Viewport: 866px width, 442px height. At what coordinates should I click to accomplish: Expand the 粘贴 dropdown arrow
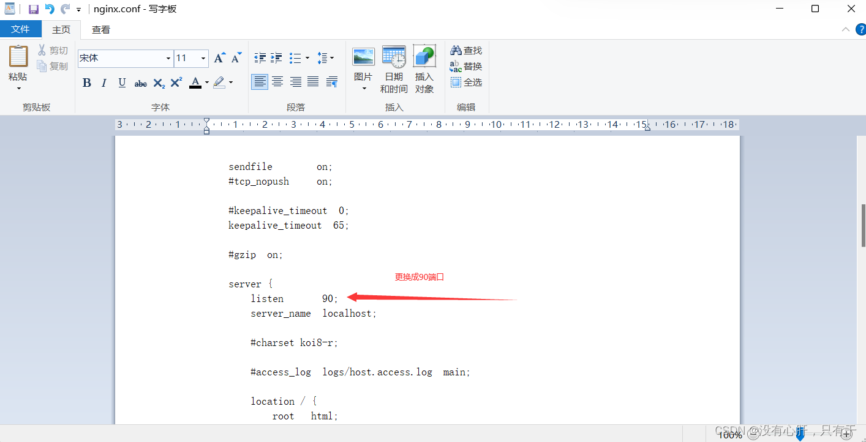(18, 88)
